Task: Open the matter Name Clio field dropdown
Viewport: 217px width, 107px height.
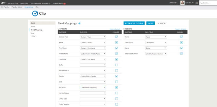Action: 156,37
